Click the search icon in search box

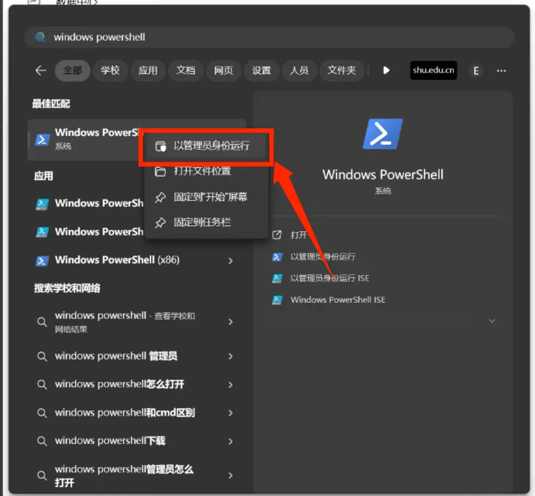(x=40, y=37)
